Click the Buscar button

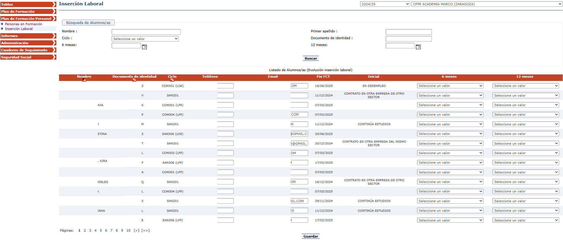pyautogui.click(x=311, y=58)
